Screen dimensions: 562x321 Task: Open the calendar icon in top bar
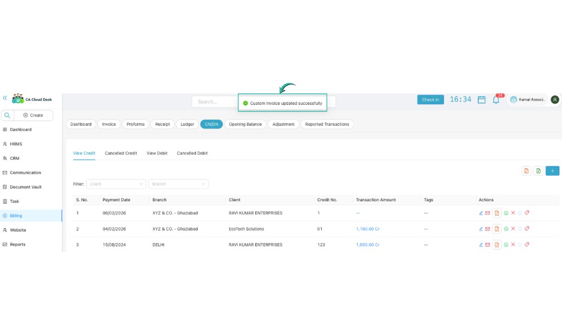click(481, 99)
